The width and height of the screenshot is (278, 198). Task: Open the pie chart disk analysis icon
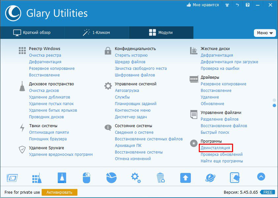[x=111, y=178]
